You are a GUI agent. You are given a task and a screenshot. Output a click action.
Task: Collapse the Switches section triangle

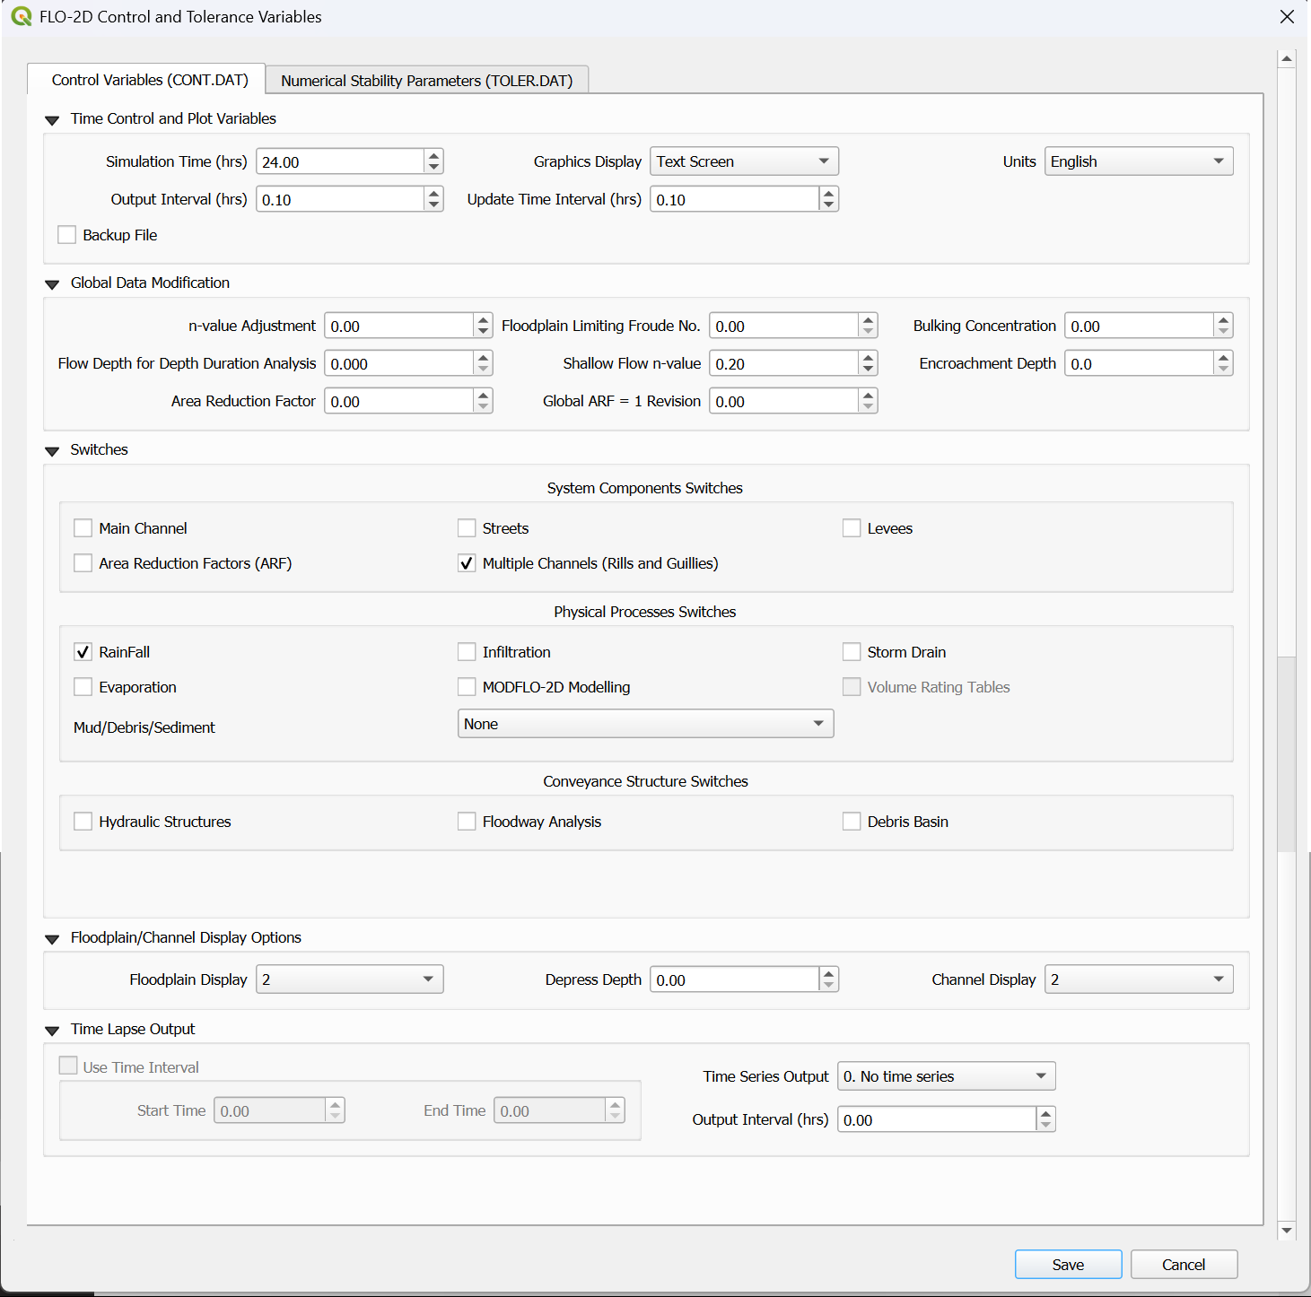pyautogui.click(x=52, y=450)
